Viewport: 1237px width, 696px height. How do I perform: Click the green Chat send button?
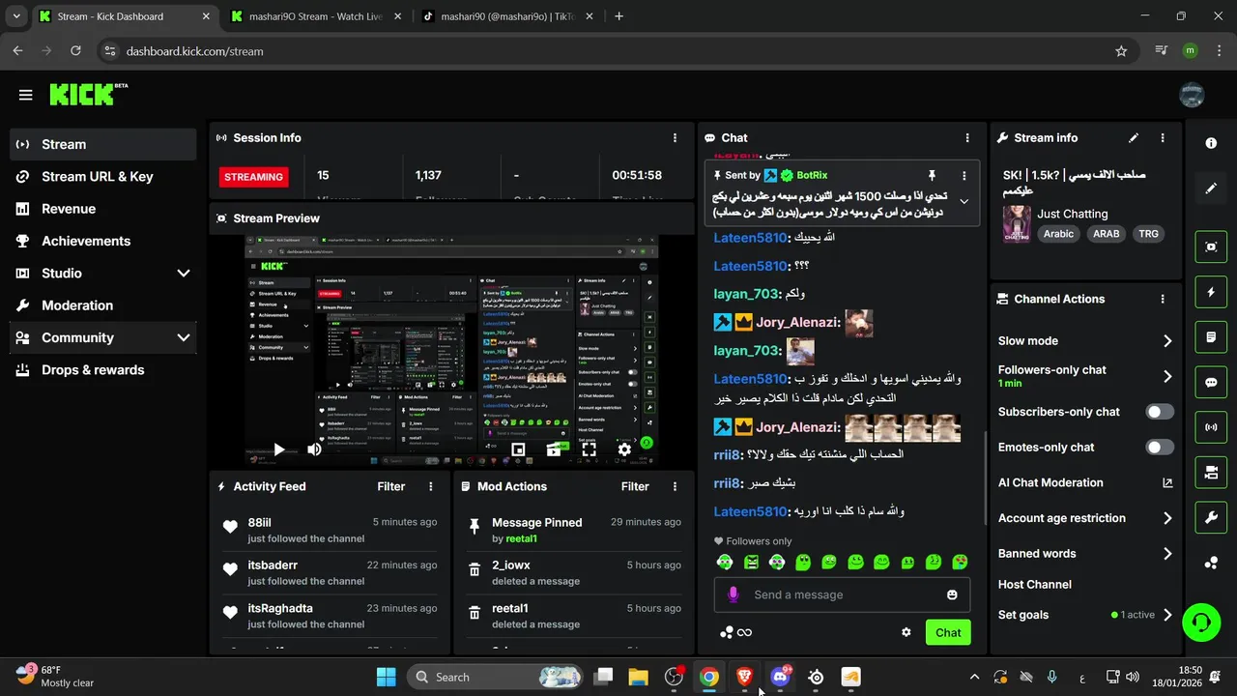tap(948, 632)
